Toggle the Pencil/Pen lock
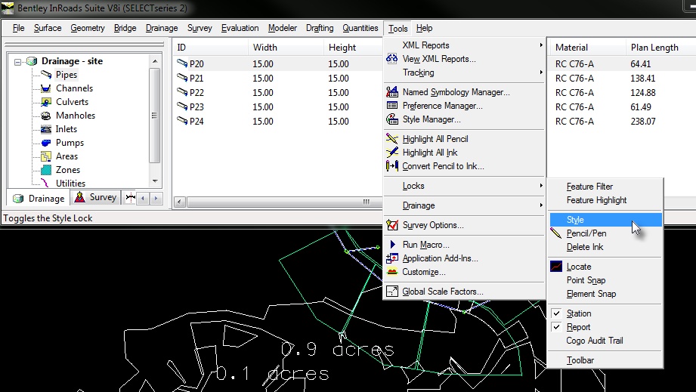This screenshot has height=392, width=696. coord(605,233)
